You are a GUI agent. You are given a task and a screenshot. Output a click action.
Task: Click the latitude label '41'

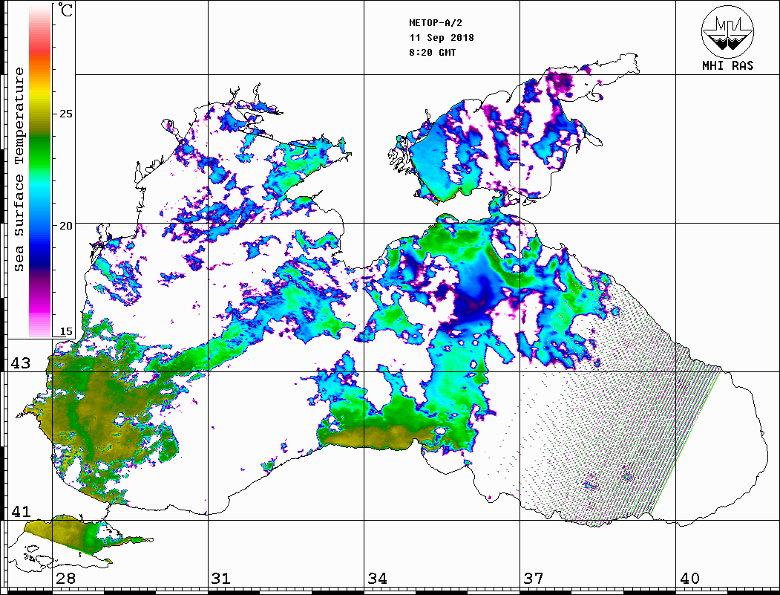[x=21, y=512]
